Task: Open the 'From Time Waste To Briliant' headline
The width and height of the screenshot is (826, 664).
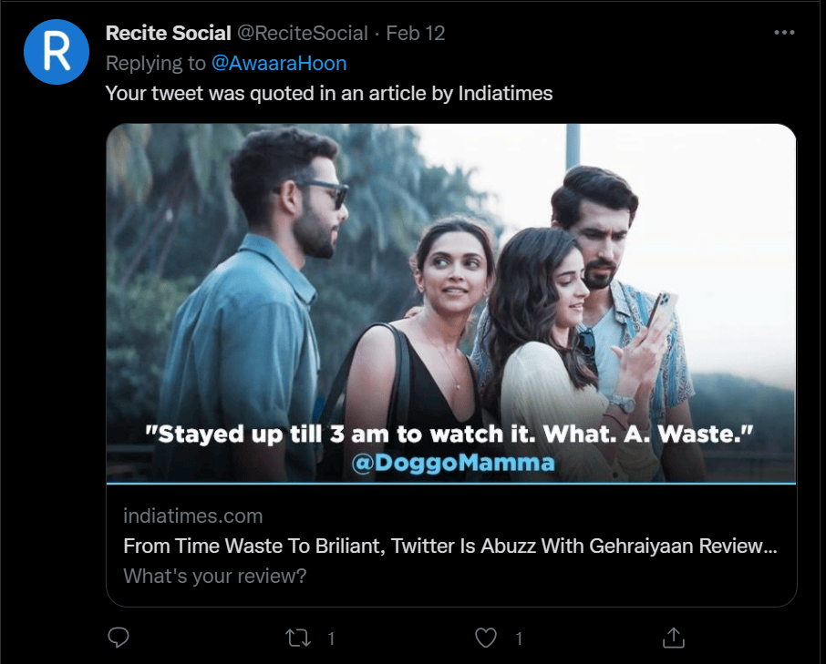Action: coord(449,547)
